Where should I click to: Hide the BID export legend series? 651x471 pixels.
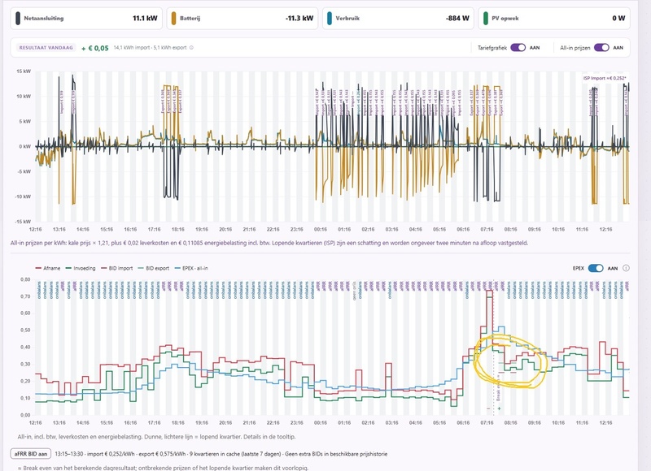154,268
